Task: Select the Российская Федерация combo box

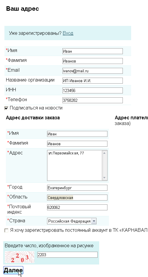Action: (72, 221)
